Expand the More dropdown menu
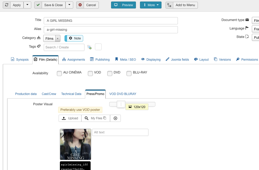Image resolution: width=259 pixels, height=170 pixels. pyautogui.click(x=151, y=5)
